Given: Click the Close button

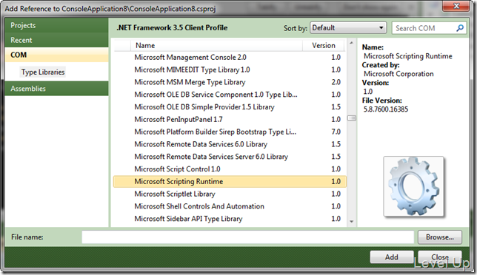Looking at the screenshot, I should tap(439, 257).
